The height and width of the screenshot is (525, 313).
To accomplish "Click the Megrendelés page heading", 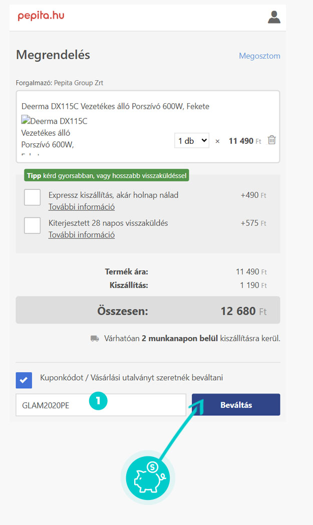I will pyautogui.click(x=53, y=55).
